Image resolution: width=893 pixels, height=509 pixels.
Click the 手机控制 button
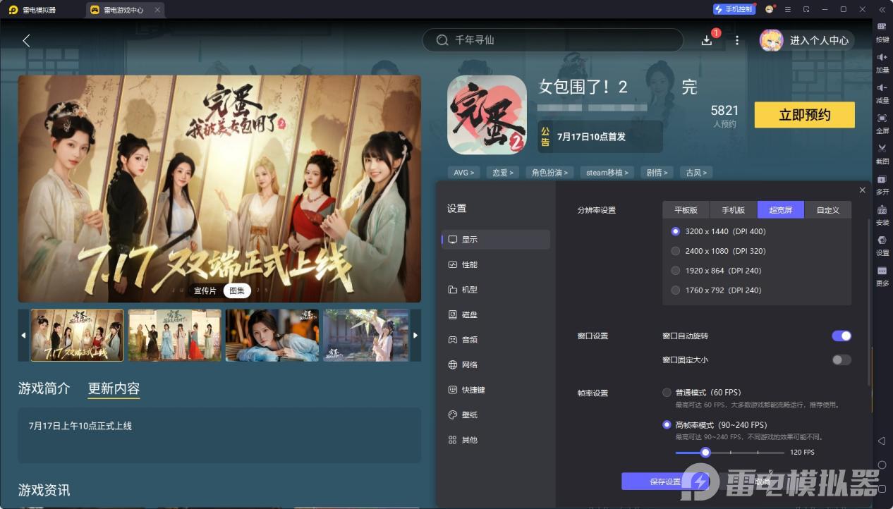tap(734, 9)
